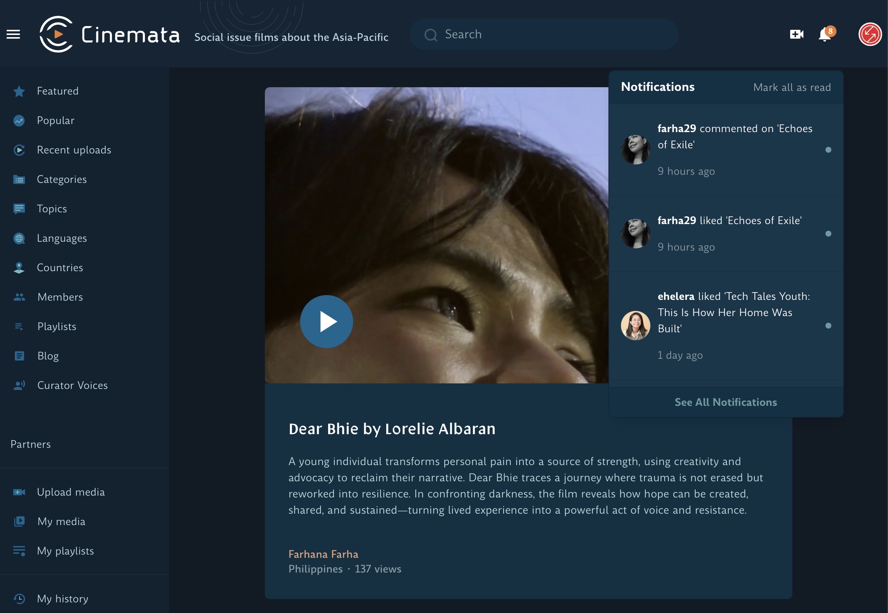
Task: Click into the Search field
Action: 543,34
